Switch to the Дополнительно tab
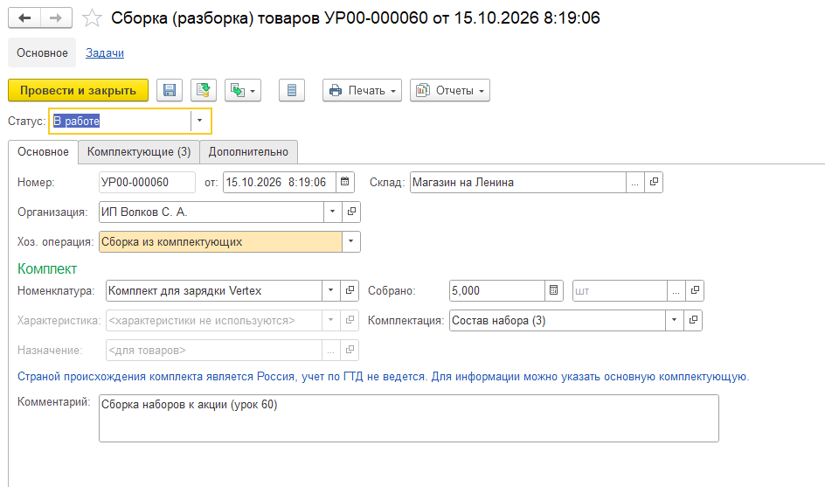 [248, 151]
